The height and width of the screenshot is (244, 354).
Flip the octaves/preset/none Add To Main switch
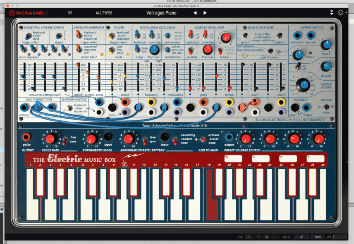click(x=203, y=139)
